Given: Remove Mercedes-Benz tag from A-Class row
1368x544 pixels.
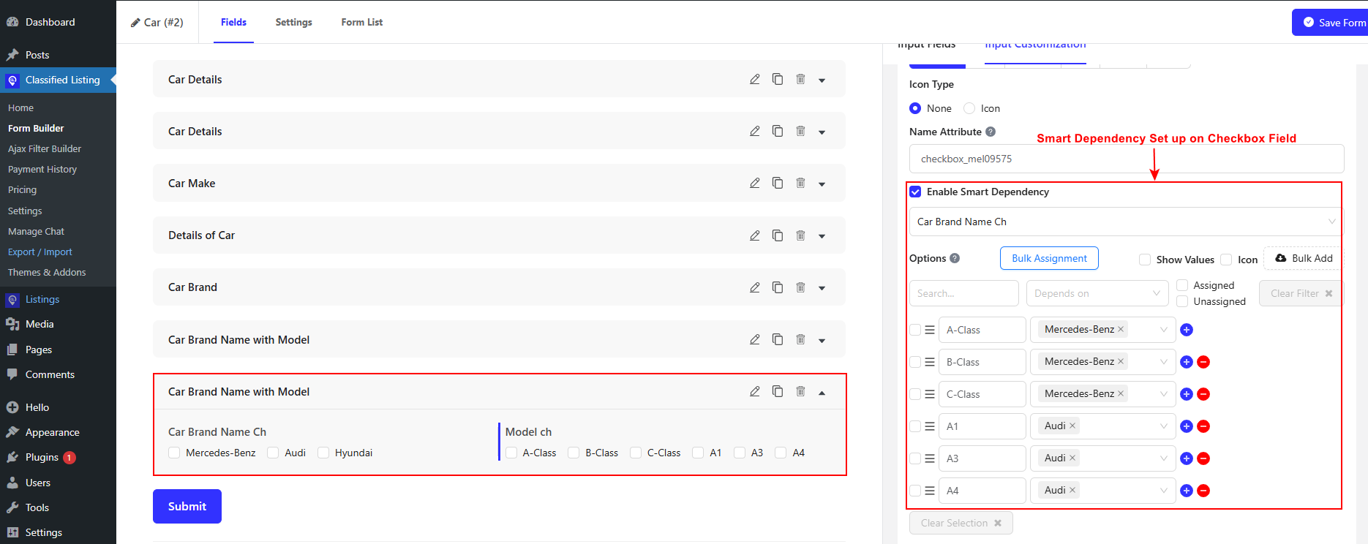Looking at the screenshot, I should tap(1121, 329).
